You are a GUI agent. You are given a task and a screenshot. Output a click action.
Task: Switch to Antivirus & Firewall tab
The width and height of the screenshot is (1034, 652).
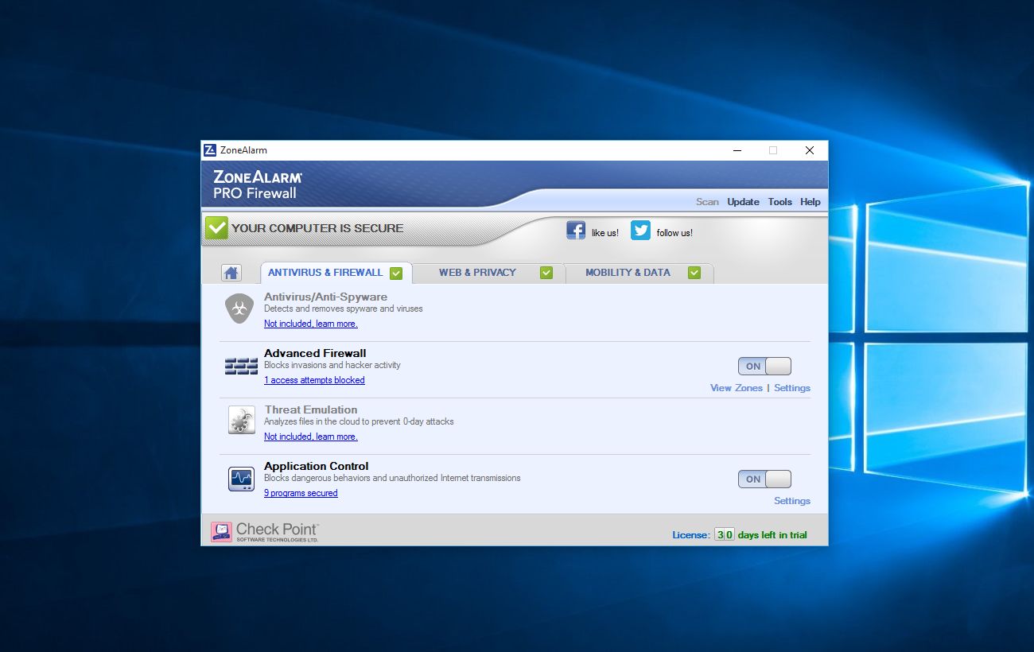tap(336, 273)
